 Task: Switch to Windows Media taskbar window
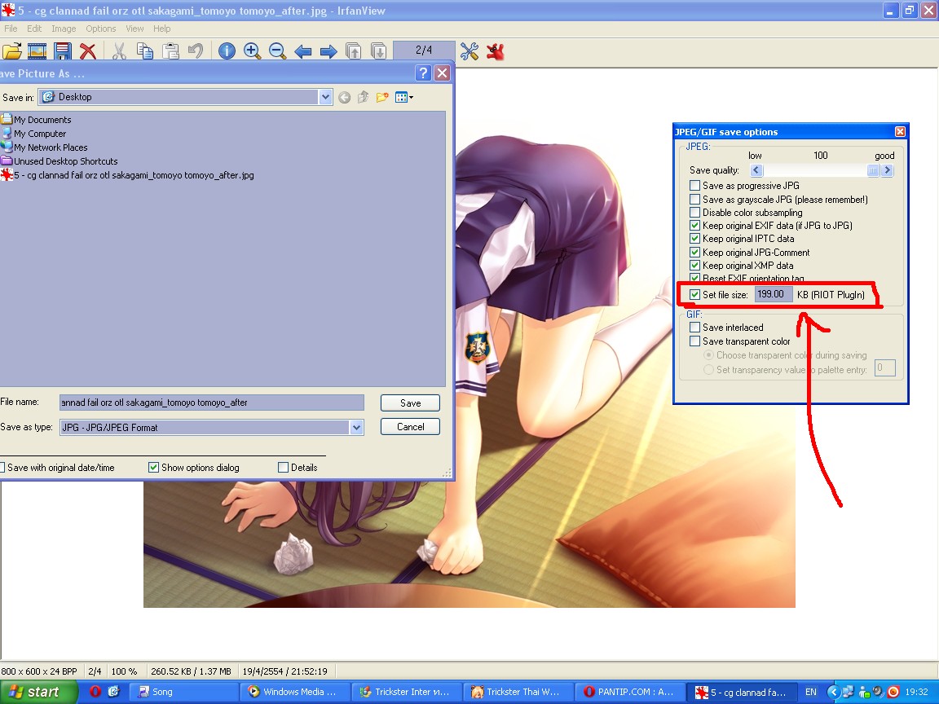295,692
